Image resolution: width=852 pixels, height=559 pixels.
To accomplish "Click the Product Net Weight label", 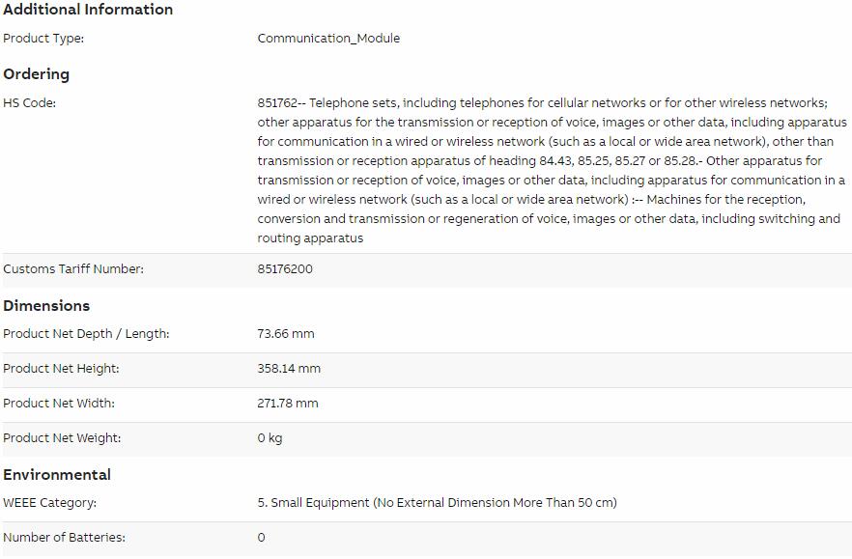I will [x=62, y=438].
